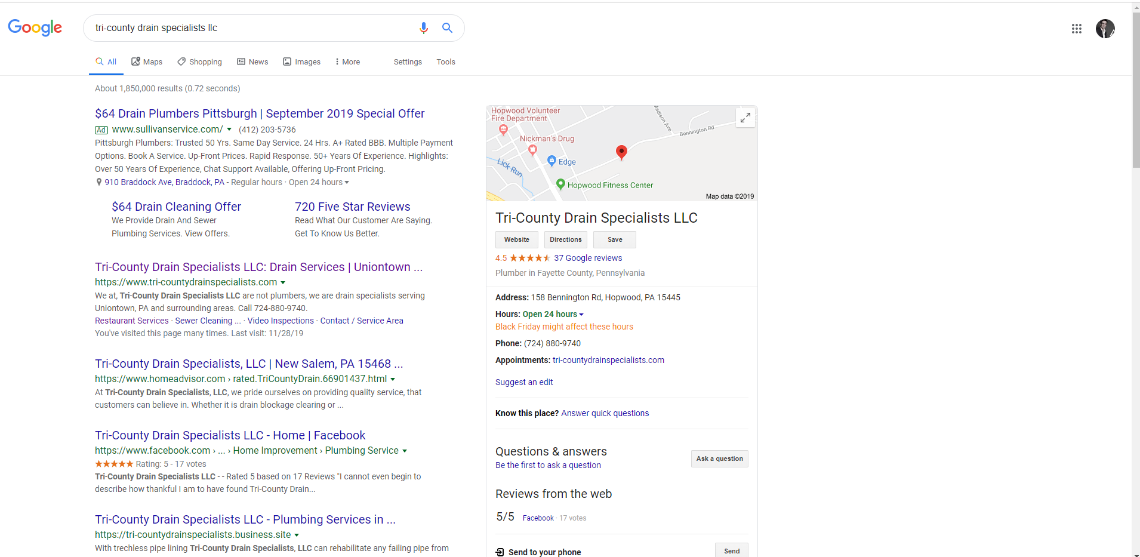Open the dropdown beside business.site URL

[297, 535]
